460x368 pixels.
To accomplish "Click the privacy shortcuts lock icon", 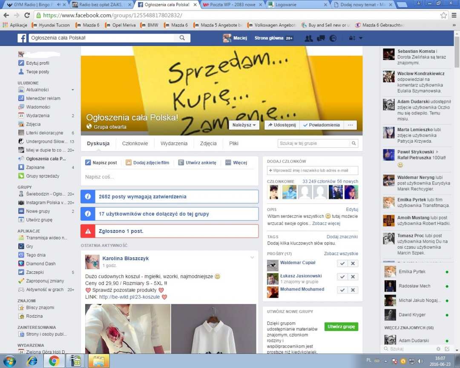I will click(x=352, y=38).
